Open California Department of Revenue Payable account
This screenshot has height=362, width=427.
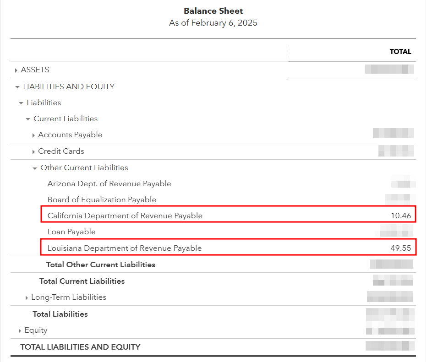pyautogui.click(x=125, y=216)
